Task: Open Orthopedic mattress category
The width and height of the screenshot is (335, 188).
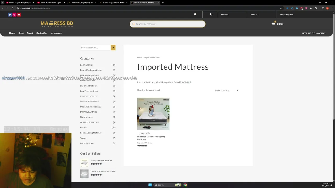Action: 90,122
